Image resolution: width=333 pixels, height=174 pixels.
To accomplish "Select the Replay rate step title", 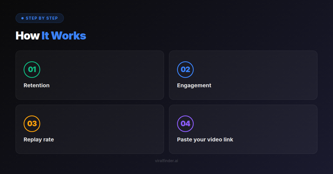I will [39, 139].
